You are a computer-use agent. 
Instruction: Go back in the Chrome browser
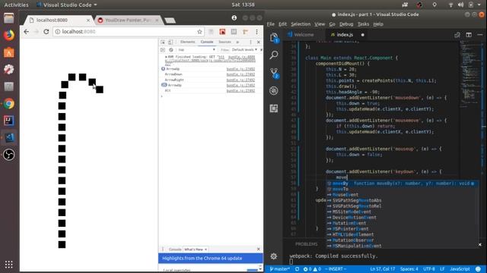click(x=26, y=32)
